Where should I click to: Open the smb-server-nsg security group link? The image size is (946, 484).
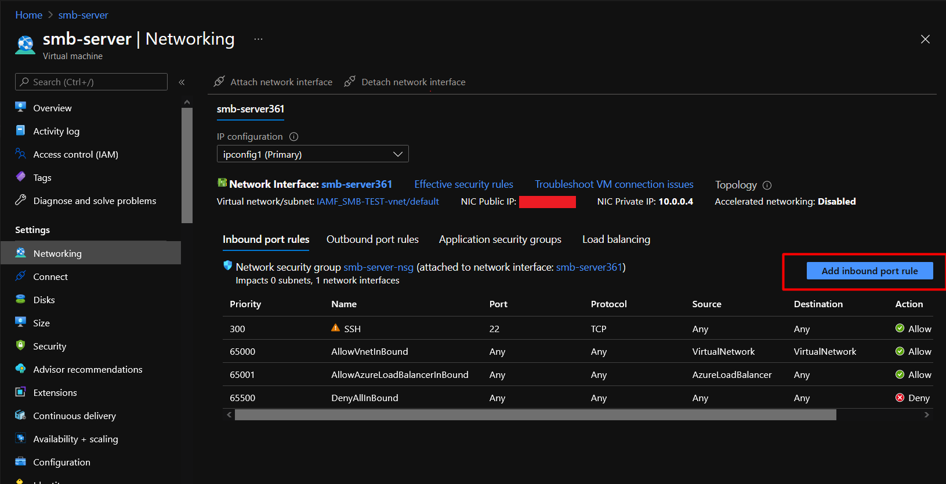tap(378, 267)
